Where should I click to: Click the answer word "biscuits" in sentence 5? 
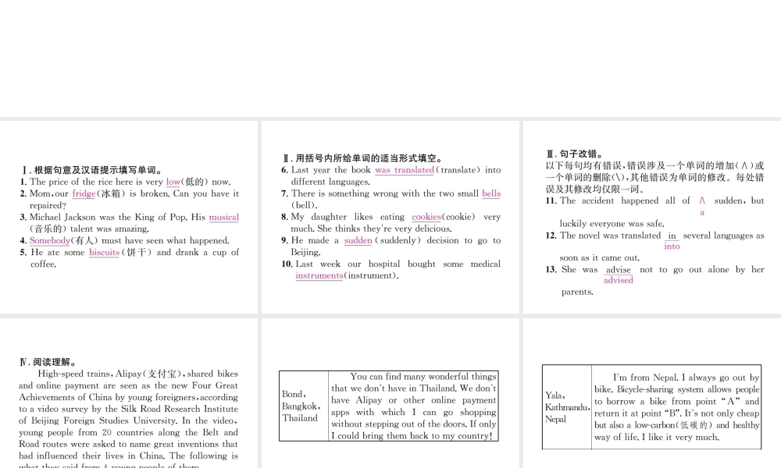click(104, 253)
